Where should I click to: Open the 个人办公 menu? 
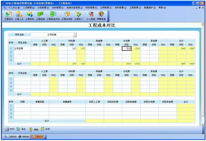click(14, 8)
